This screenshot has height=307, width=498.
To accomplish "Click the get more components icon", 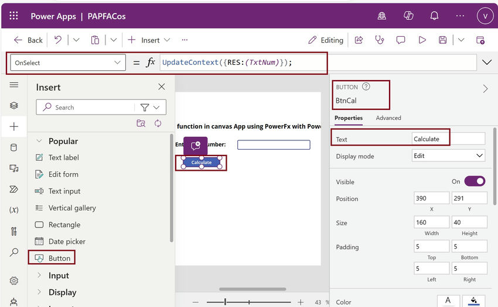I will [x=141, y=123].
